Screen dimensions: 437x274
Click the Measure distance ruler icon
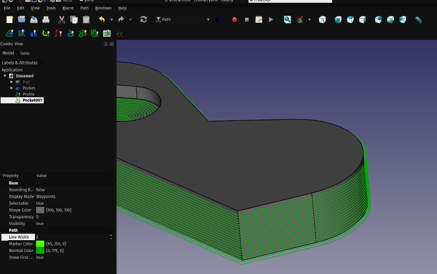(x=418, y=20)
